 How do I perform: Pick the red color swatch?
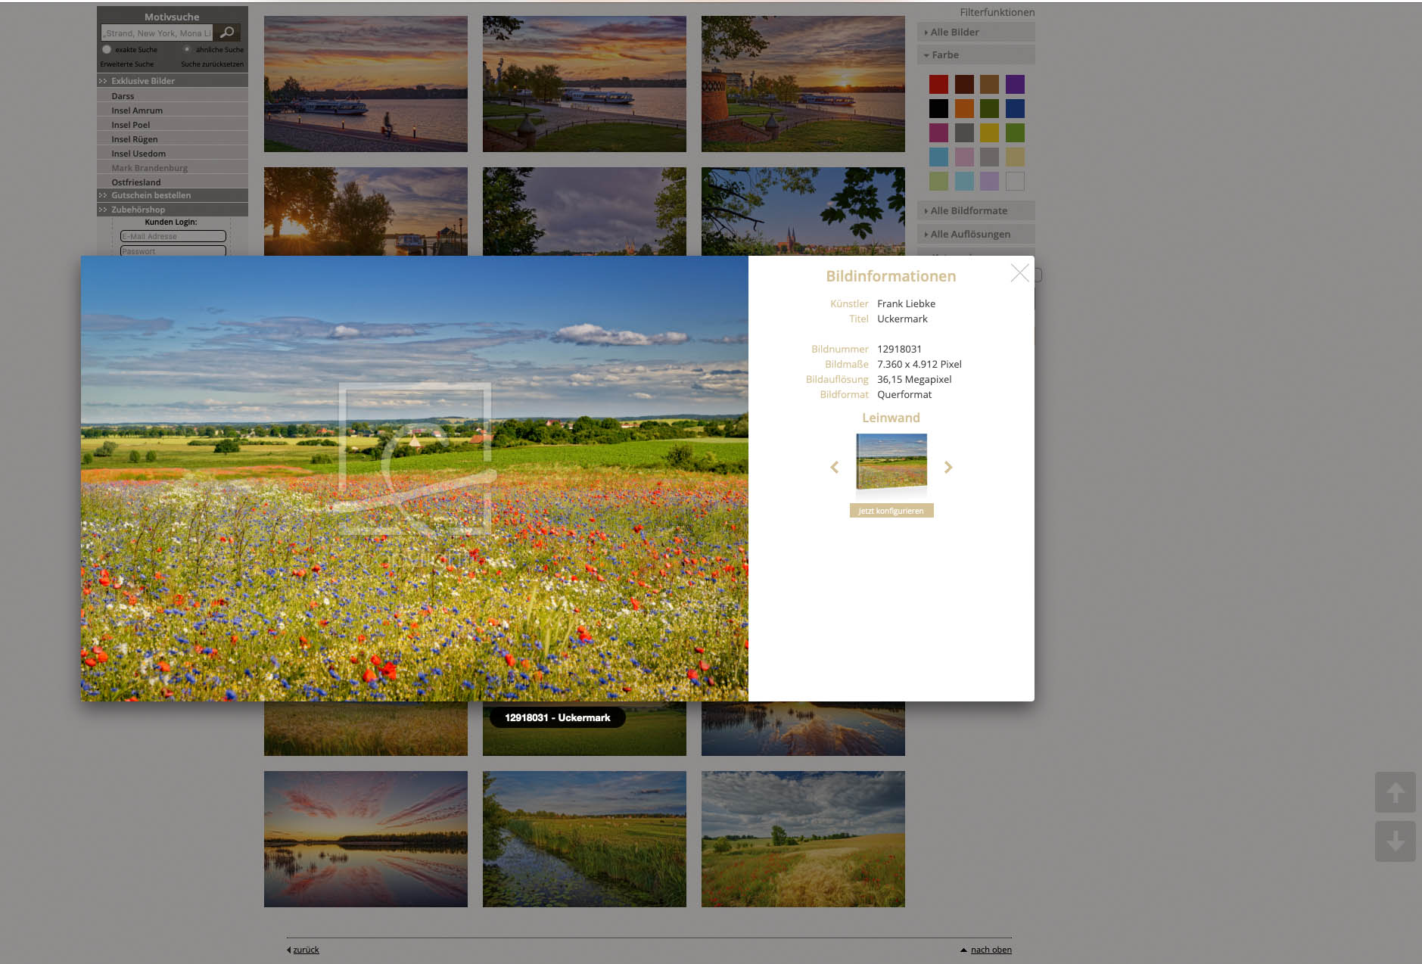[938, 84]
